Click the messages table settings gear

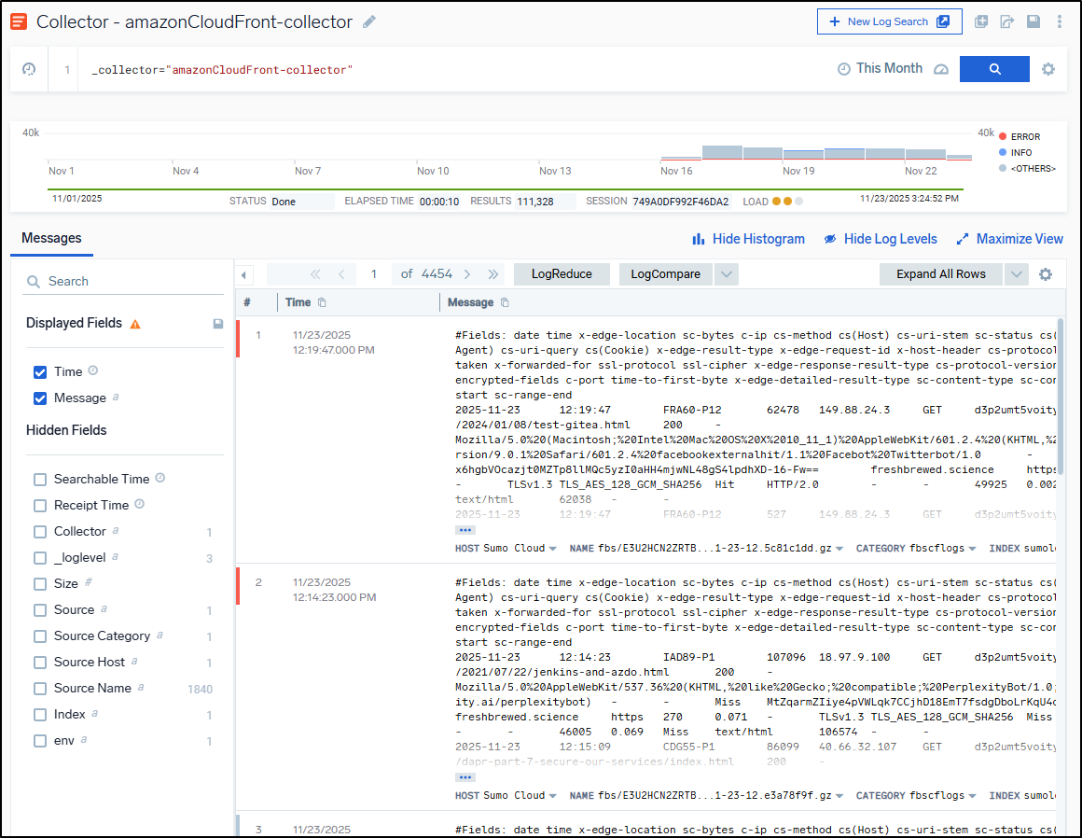(x=1046, y=274)
